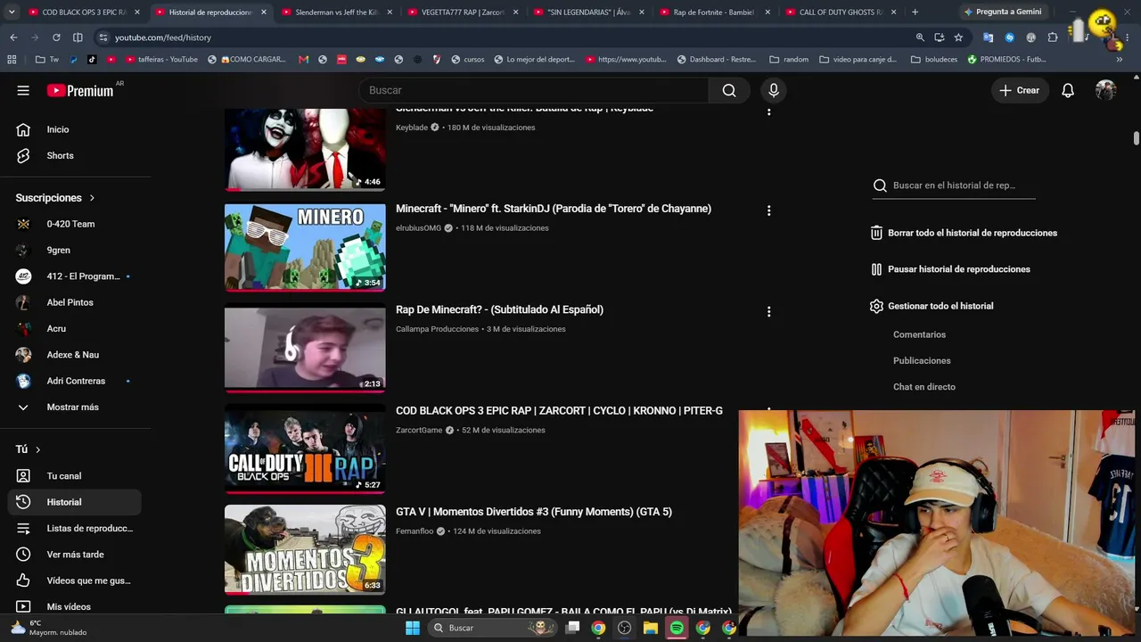Go back in Chrome

tap(13, 37)
